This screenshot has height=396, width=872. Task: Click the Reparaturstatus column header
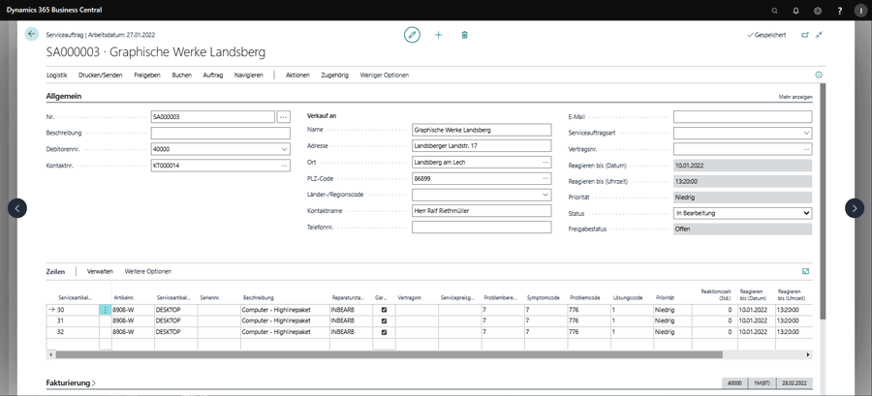point(349,298)
